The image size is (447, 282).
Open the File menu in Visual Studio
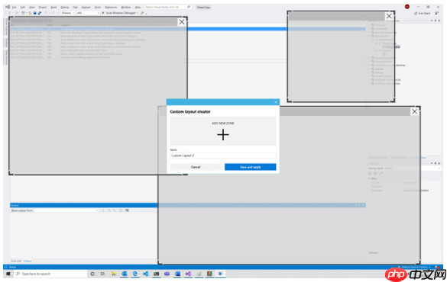tap(14, 7)
